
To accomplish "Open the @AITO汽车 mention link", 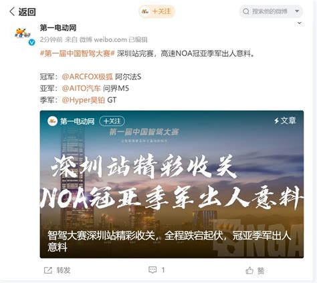I will [x=82, y=89].
